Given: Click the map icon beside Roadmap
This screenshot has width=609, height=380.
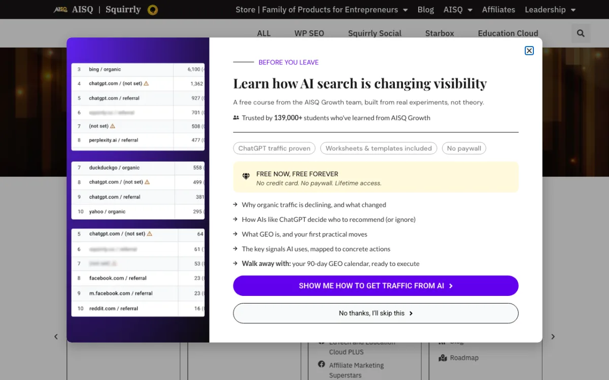Looking at the screenshot, I should click(x=442, y=358).
